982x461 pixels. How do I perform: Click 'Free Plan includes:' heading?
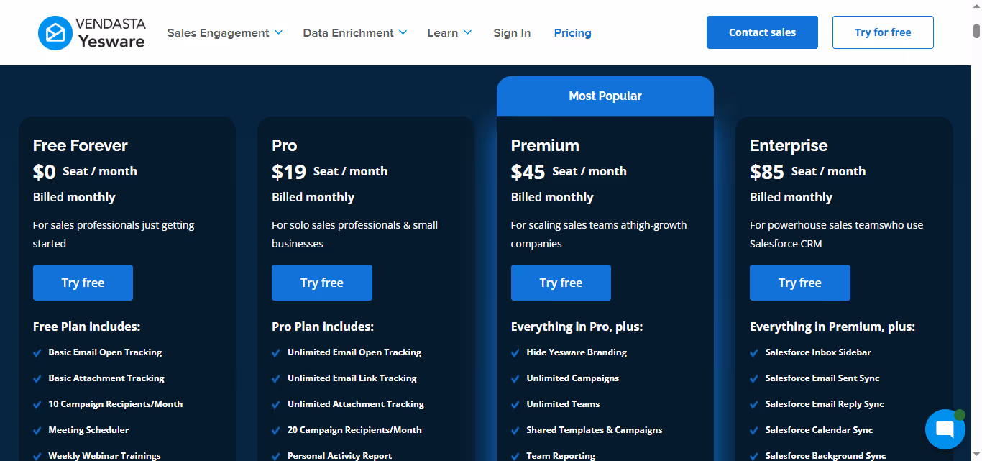[x=86, y=327]
